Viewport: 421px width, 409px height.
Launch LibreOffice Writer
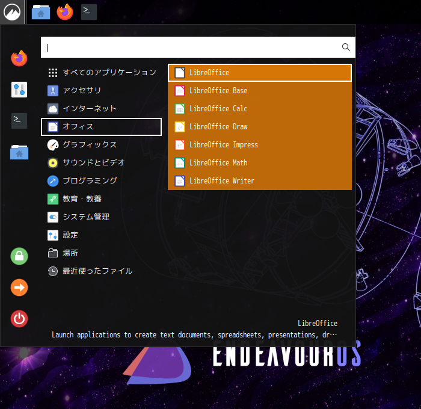pos(260,180)
